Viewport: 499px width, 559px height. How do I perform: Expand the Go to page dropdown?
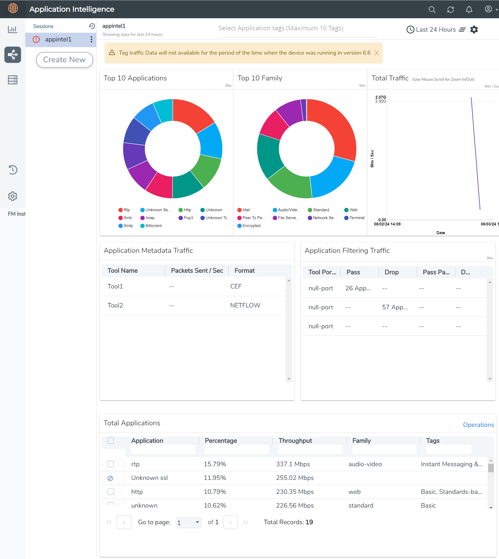click(189, 522)
